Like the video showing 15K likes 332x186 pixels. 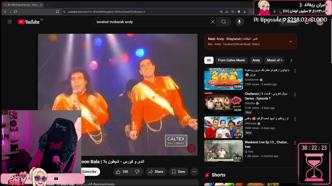[x=122, y=172]
